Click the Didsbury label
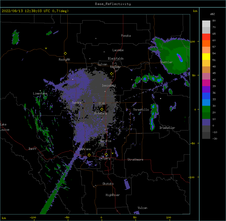 100,113
